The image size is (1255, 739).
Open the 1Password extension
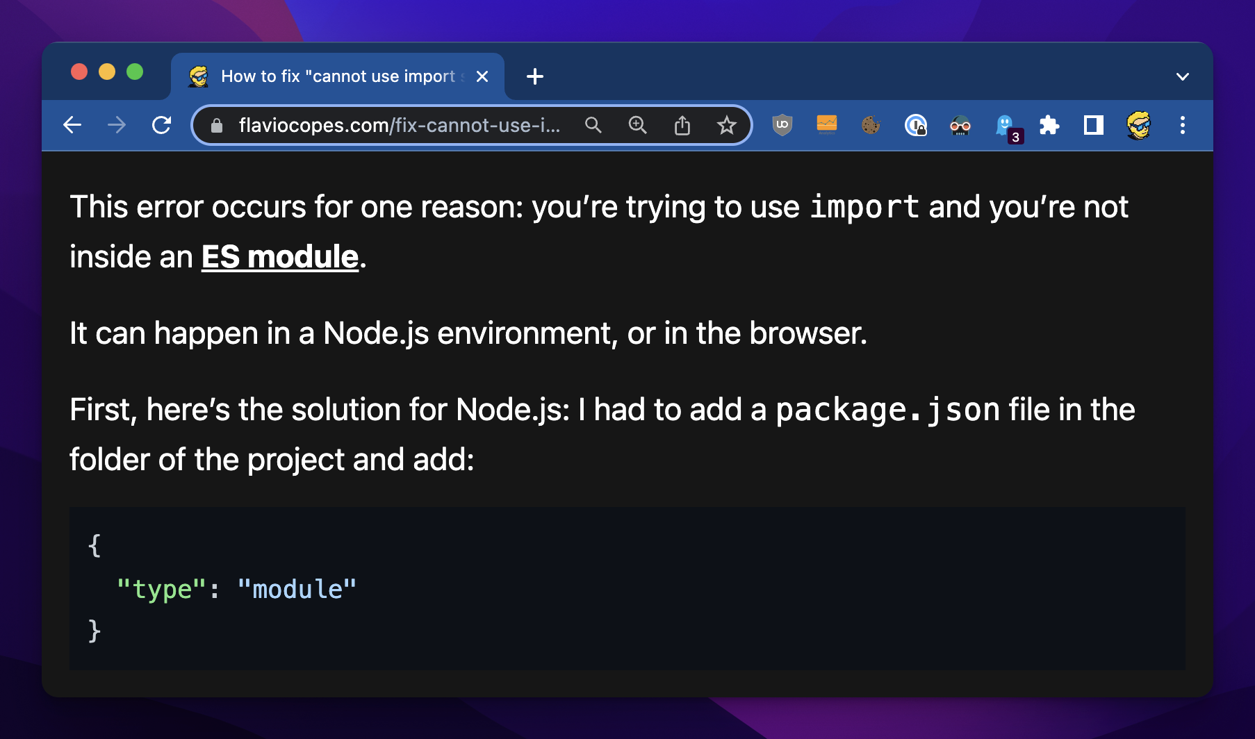coord(916,126)
